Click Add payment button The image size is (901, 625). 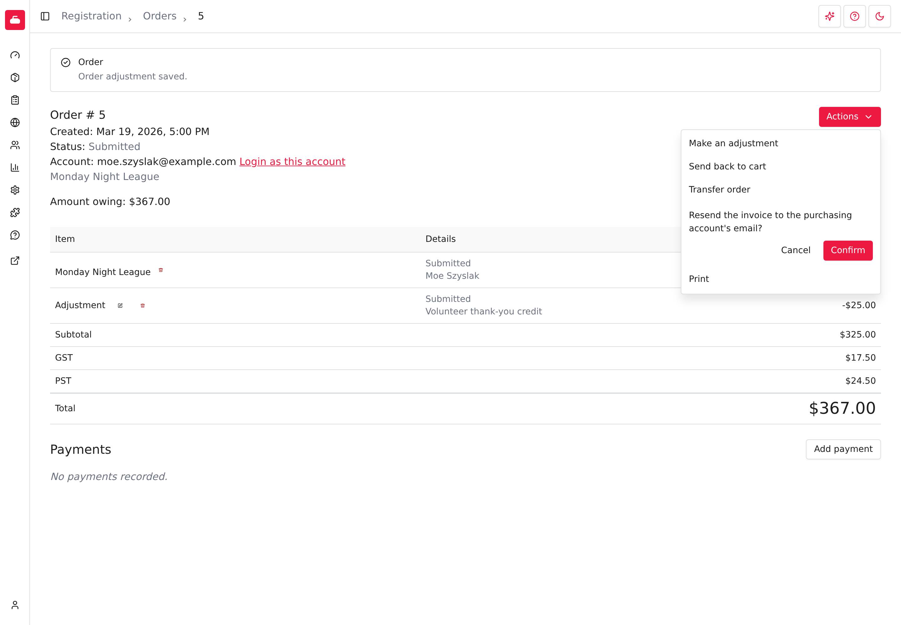(843, 449)
